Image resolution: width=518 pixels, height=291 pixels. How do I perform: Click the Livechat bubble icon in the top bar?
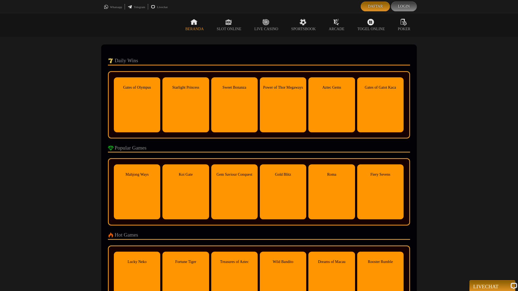(153, 7)
